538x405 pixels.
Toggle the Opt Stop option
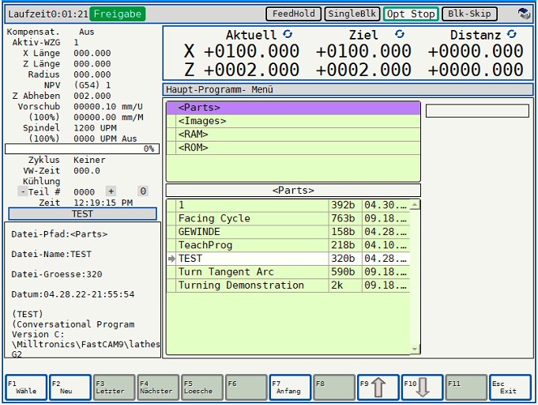tap(411, 13)
